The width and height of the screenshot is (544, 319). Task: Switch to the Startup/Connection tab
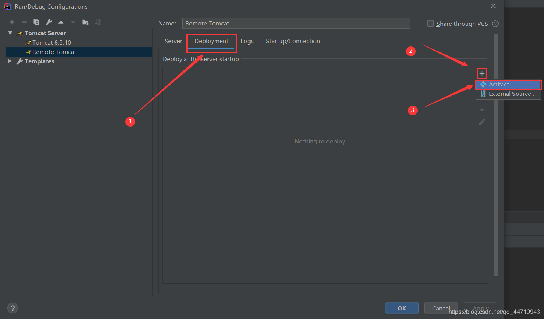tap(293, 41)
